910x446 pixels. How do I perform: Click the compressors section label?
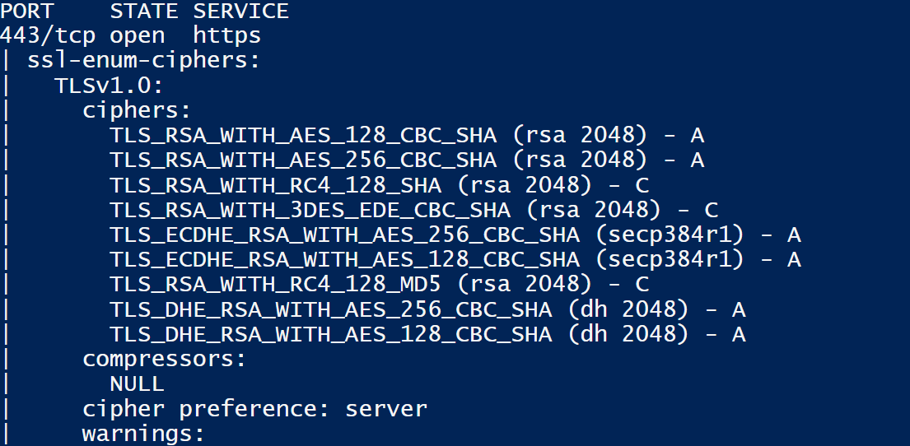[165, 360]
